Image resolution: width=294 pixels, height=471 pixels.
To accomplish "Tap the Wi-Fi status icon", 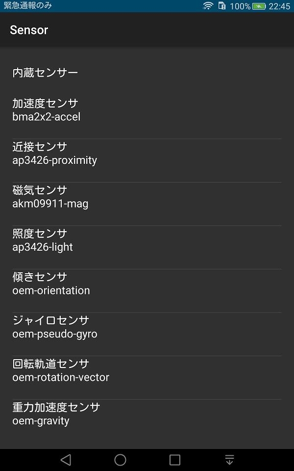I will coord(208,6).
